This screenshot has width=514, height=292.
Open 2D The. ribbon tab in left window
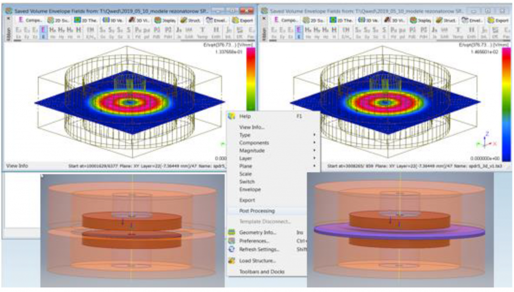click(86, 20)
